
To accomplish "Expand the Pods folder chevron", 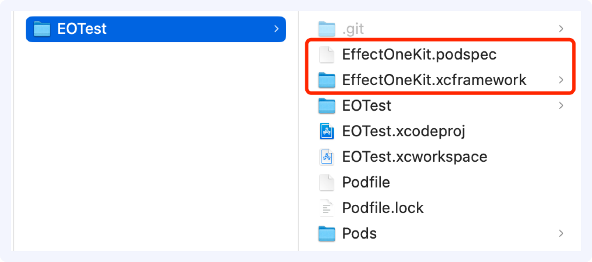I will pyautogui.click(x=561, y=234).
